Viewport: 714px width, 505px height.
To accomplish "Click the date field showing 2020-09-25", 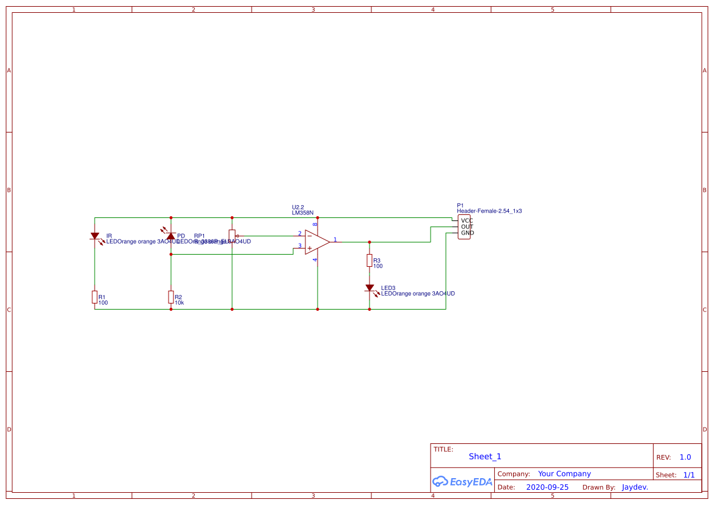I will pyautogui.click(x=546, y=487).
